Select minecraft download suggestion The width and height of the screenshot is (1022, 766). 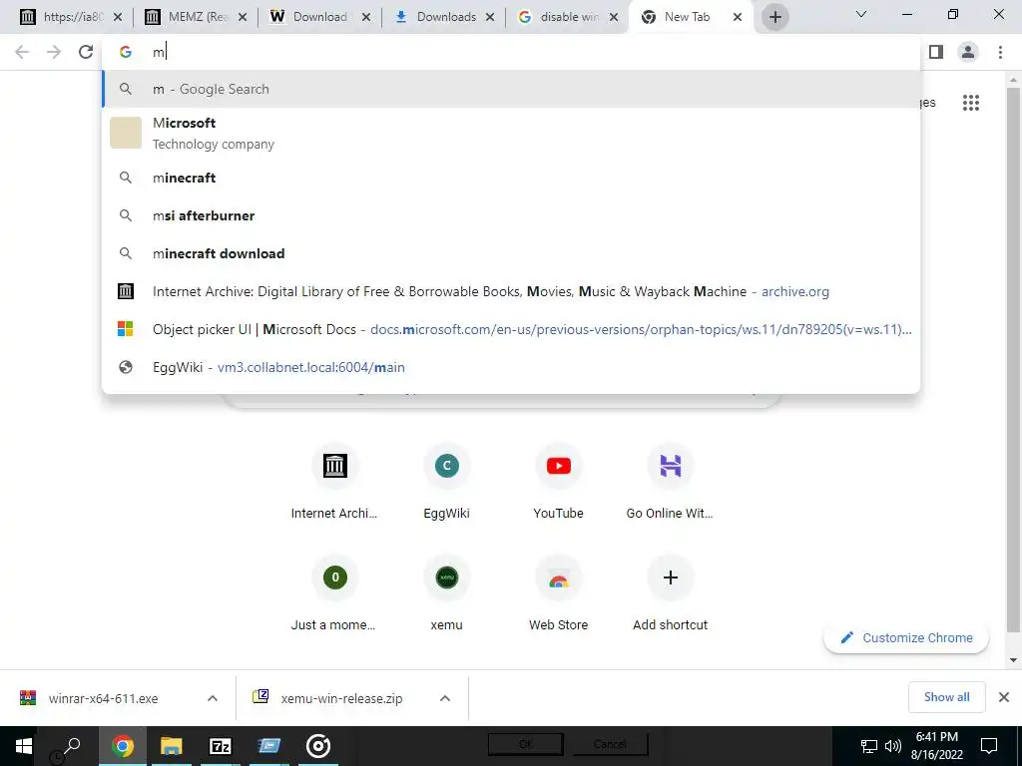[511, 253]
